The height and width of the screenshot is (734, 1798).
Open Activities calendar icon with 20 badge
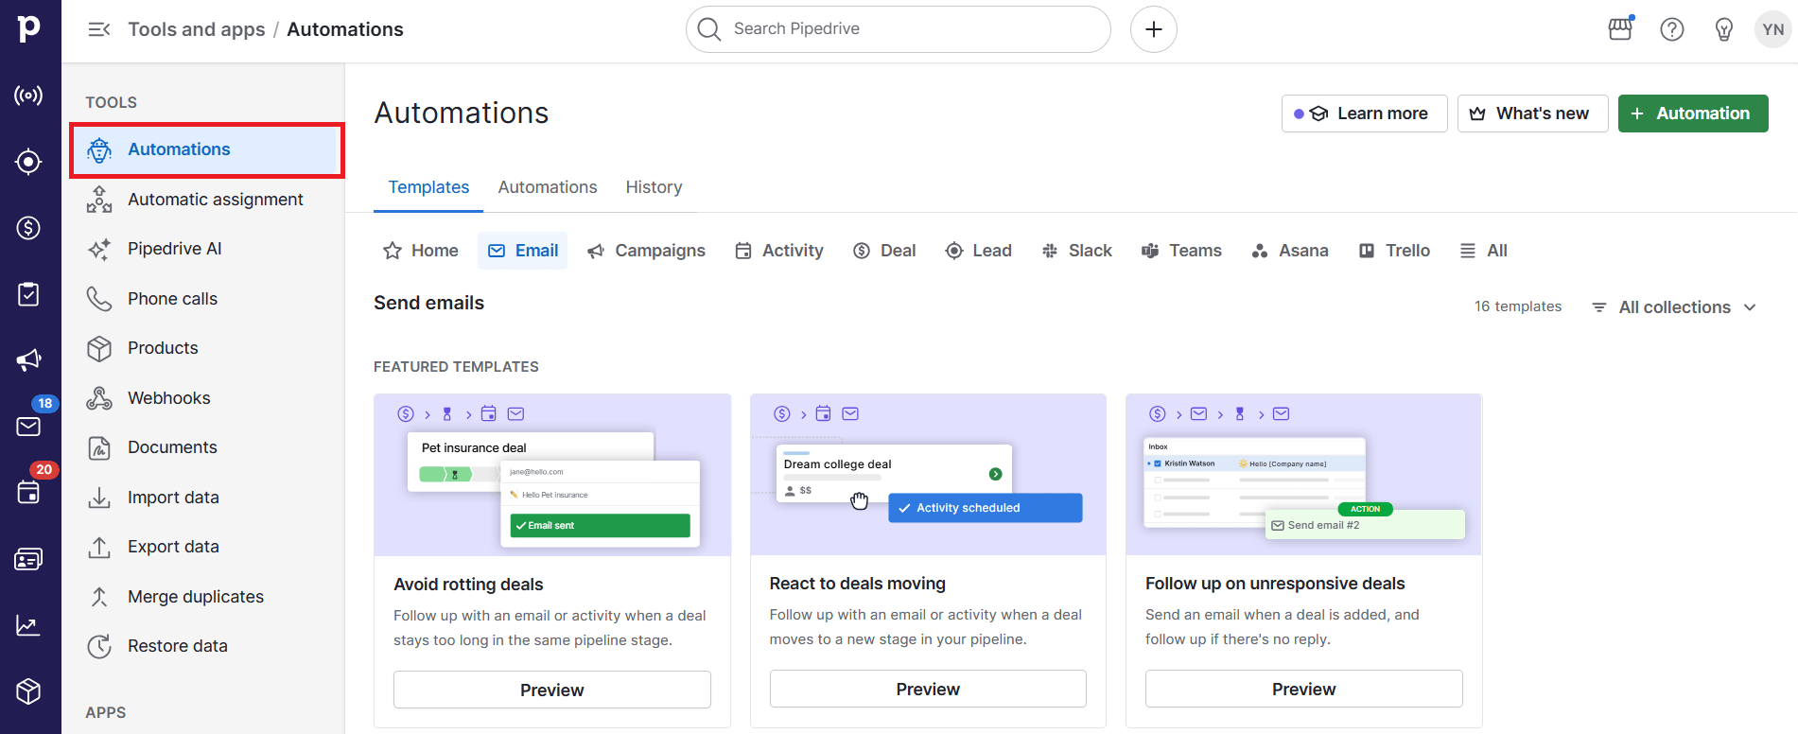click(28, 493)
